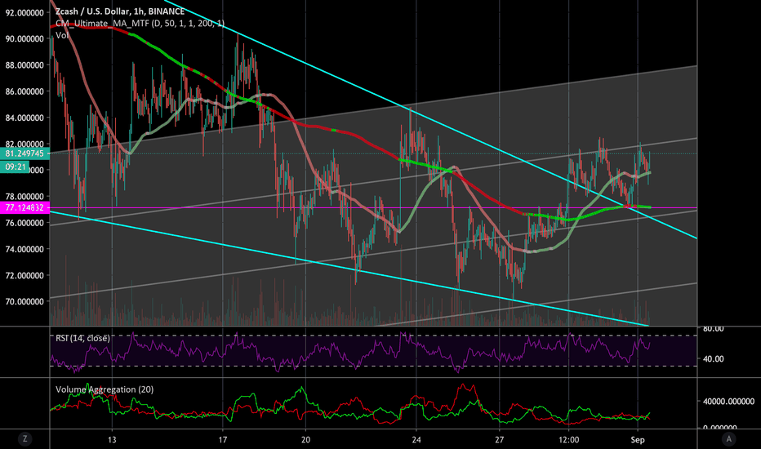Click the 78.000000 price axis label

point(24,197)
